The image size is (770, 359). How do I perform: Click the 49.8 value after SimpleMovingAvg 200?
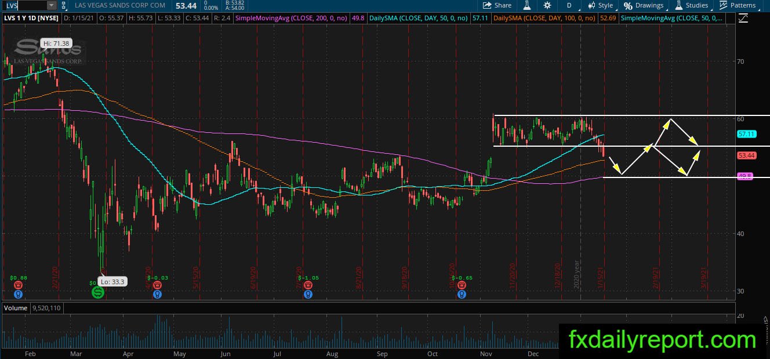pyautogui.click(x=358, y=19)
